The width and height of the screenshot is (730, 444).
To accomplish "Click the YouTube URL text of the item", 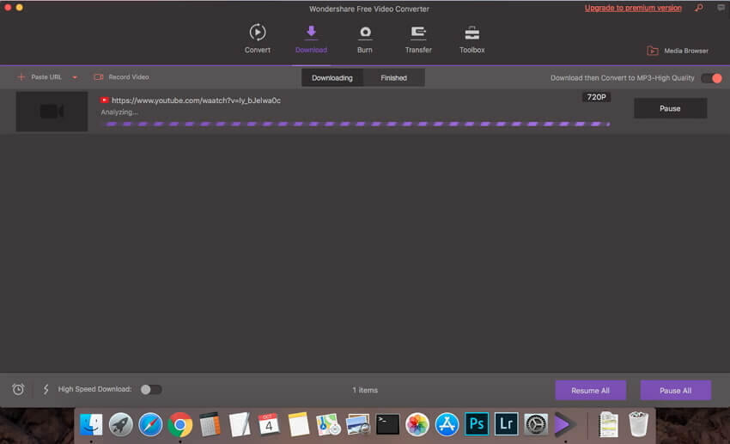I will [196, 100].
